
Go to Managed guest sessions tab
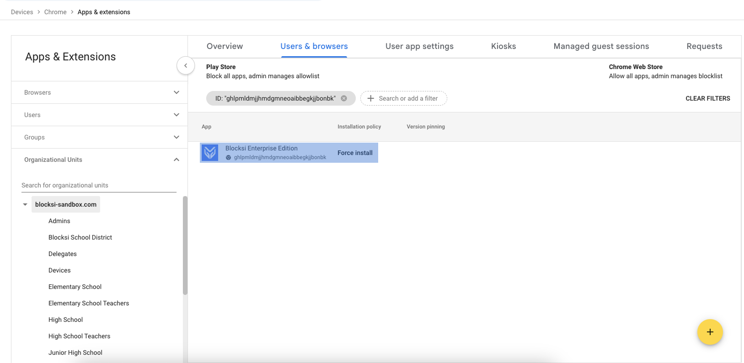click(601, 46)
